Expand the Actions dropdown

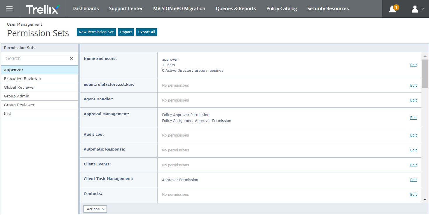tap(95, 209)
